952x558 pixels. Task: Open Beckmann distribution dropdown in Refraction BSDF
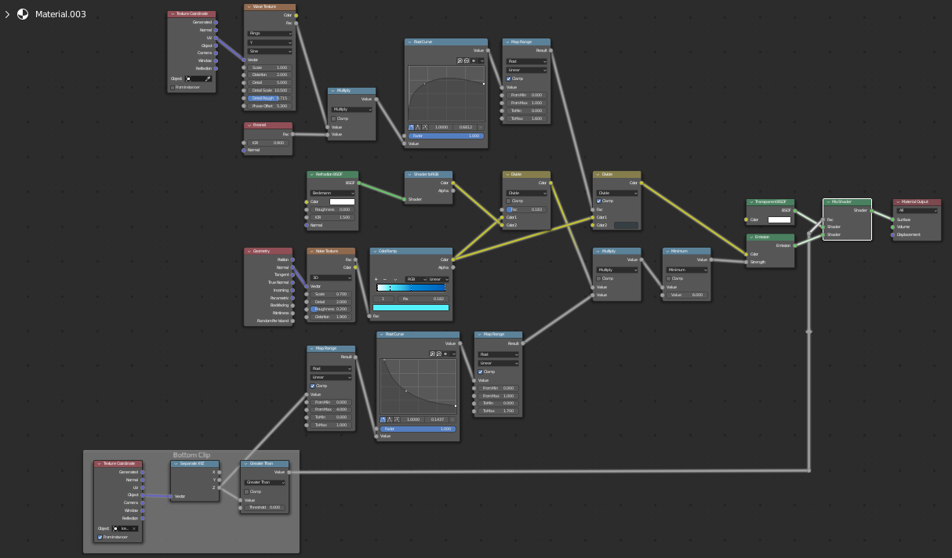pos(332,193)
